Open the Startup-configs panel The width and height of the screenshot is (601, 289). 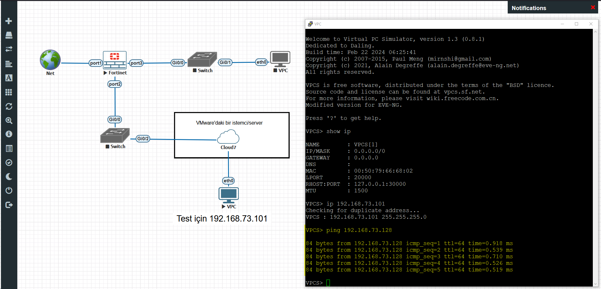point(8,64)
